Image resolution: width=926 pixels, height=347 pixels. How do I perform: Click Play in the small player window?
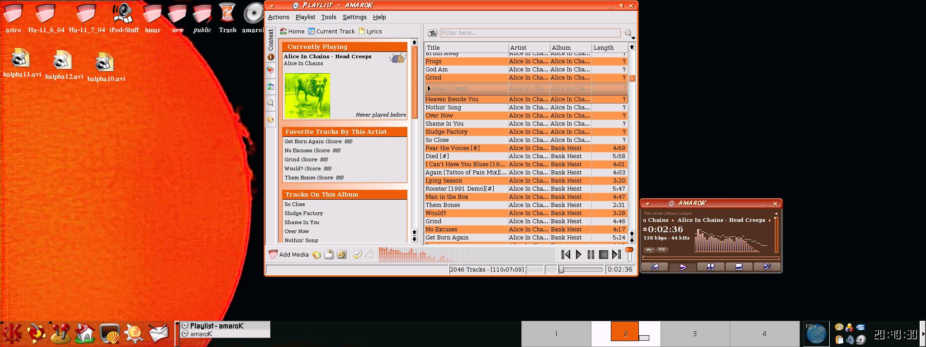(683, 267)
